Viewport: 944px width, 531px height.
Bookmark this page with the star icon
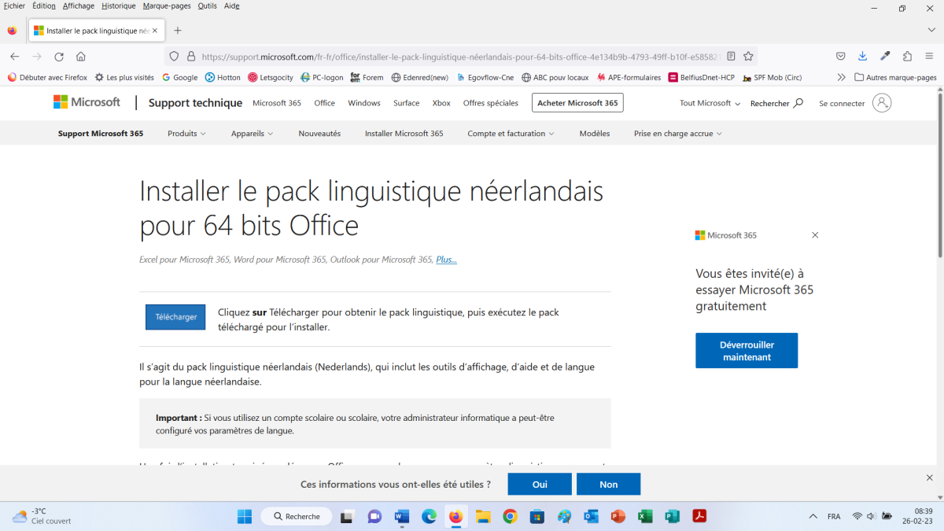tap(748, 57)
